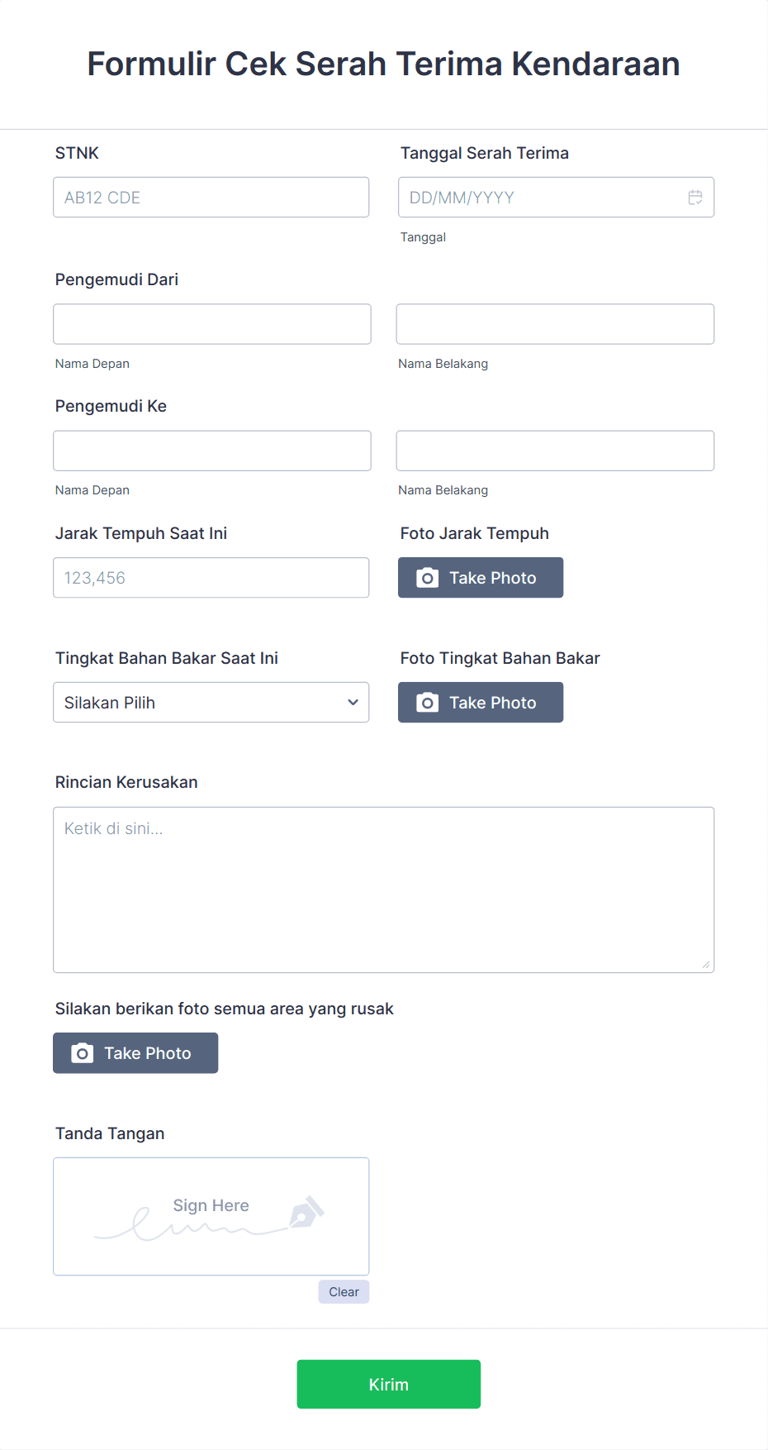Screen dimensions: 768x1450
Task: Click the Jarak Tempuh Saat Ini field
Action: pos(211,577)
